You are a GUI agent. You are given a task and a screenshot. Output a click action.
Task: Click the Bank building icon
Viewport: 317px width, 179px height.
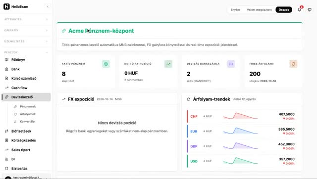point(6,69)
